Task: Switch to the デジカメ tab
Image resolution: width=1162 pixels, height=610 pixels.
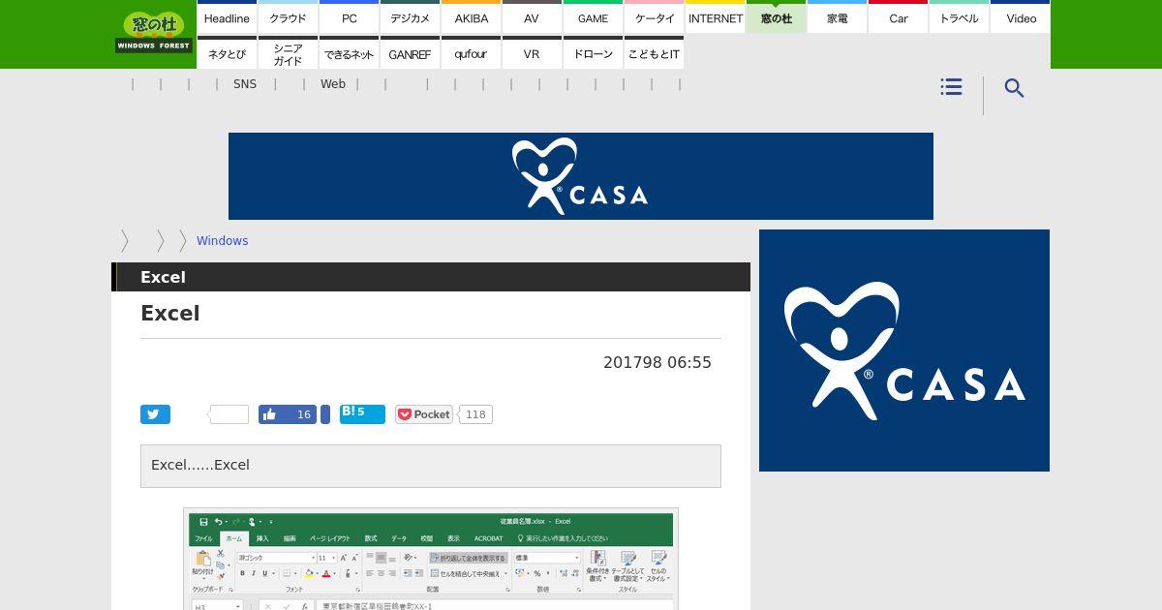Action: click(410, 17)
